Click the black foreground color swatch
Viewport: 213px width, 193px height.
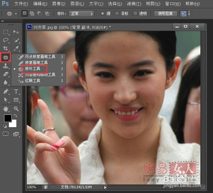(x=7, y=118)
